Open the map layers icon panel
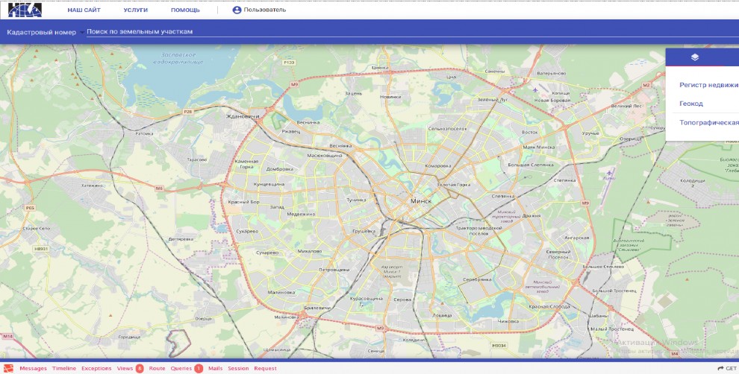Screen dimensions: 739x374 tap(695, 57)
